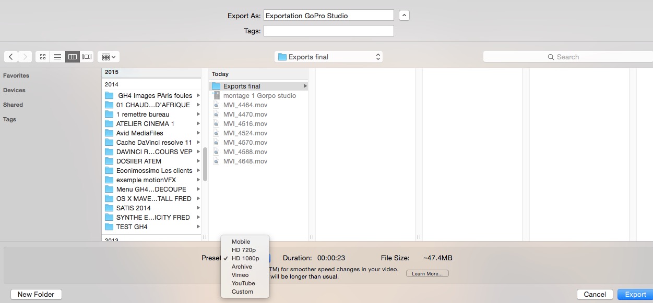Select the MVI_4464.mov file
Image resolution: width=653 pixels, height=303 pixels.
(245, 105)
